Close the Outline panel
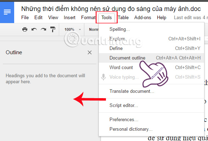Screen dimensions: 208x141 click(x=90, y=52)
